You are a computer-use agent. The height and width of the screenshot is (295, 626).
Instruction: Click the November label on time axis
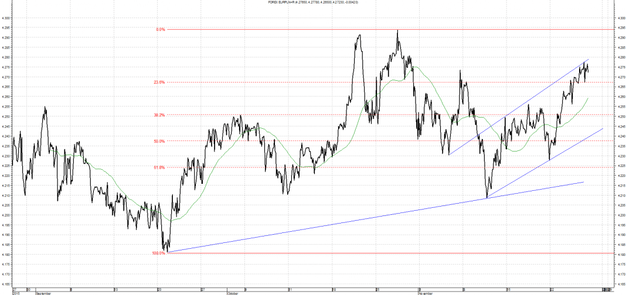(x=426, y=293)
